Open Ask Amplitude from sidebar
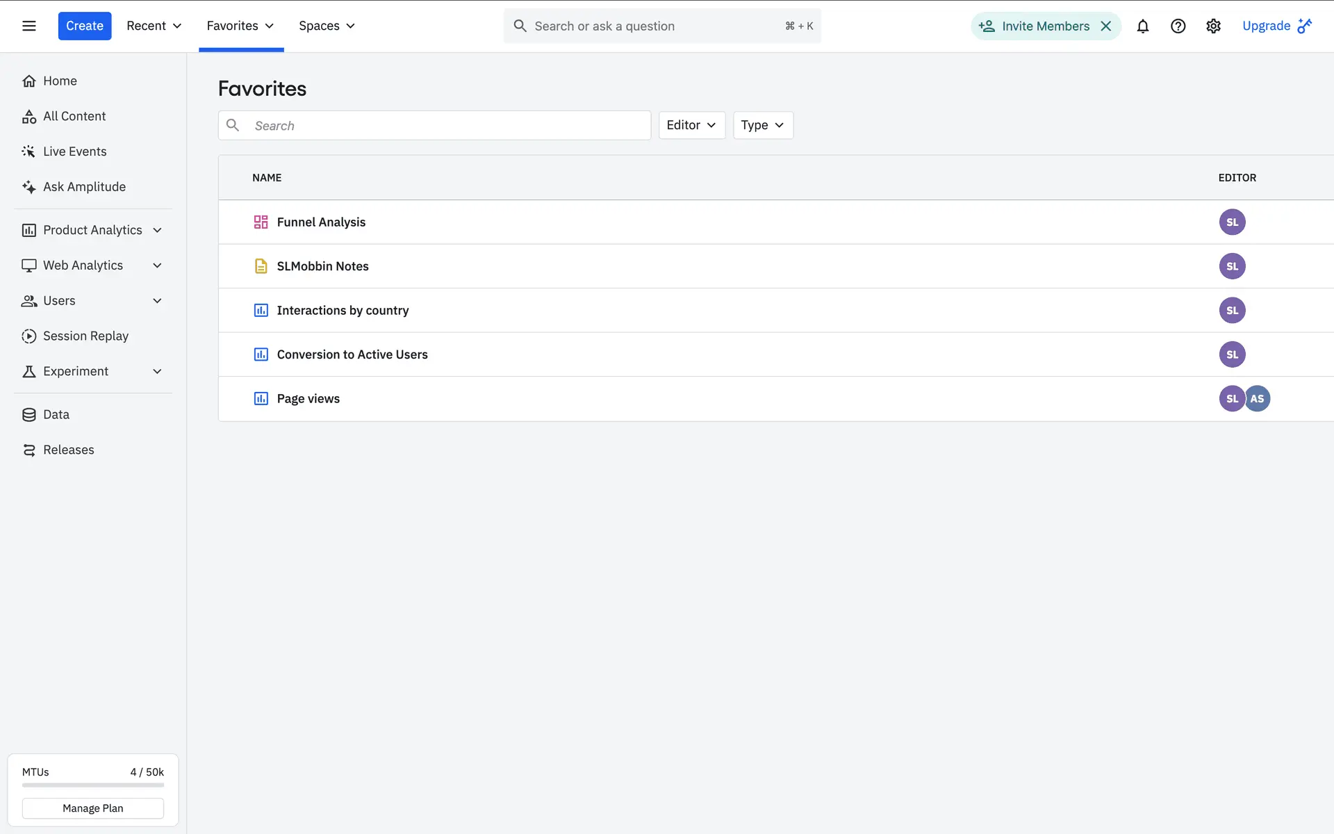The height and width of the screenshot is (834, 1334). (84, 186)
